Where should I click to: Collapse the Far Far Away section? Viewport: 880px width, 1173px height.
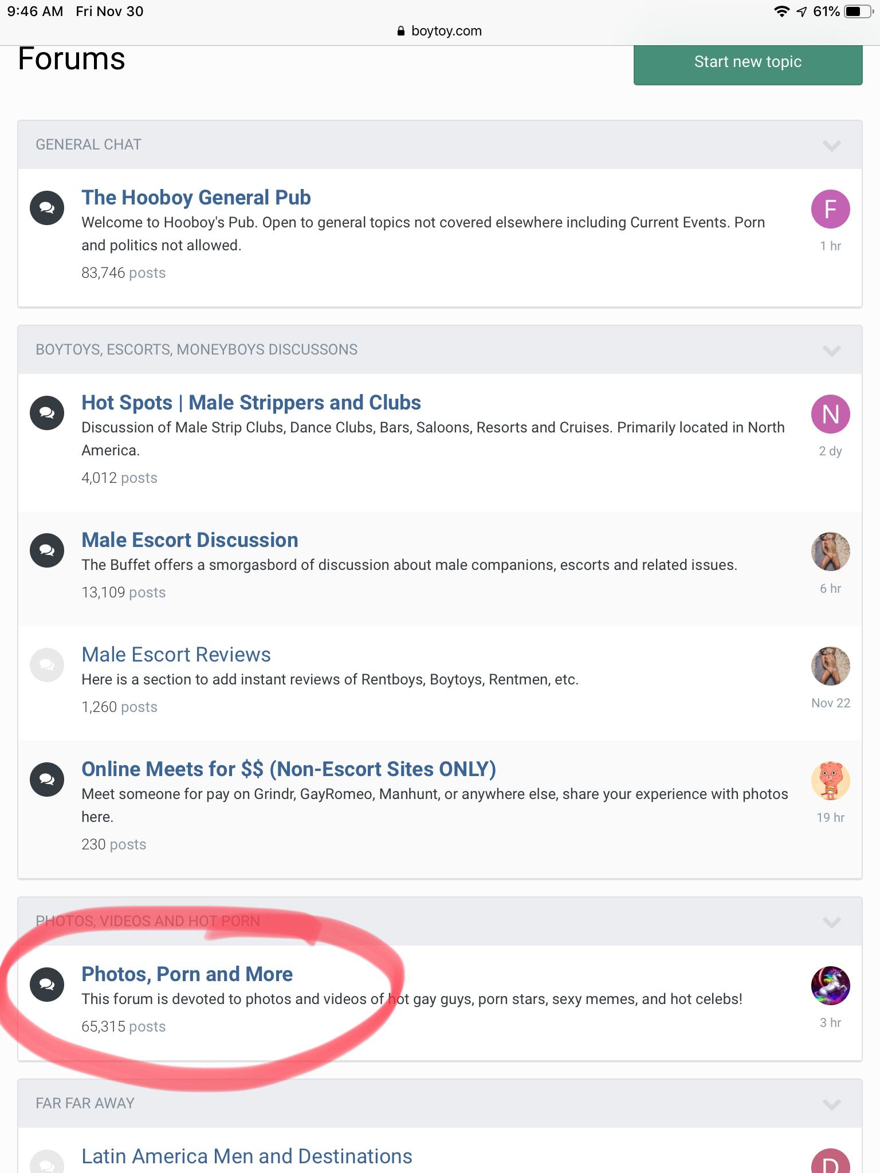(831, 1104)
